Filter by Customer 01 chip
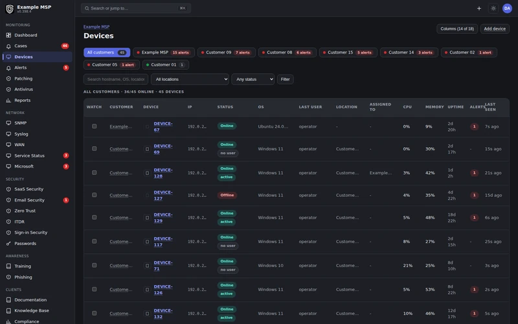Screen dimensions: 518x324 click(x=166, y=65)
